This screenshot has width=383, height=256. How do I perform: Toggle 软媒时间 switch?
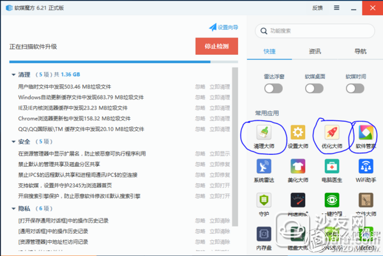(x=355, y=89)
